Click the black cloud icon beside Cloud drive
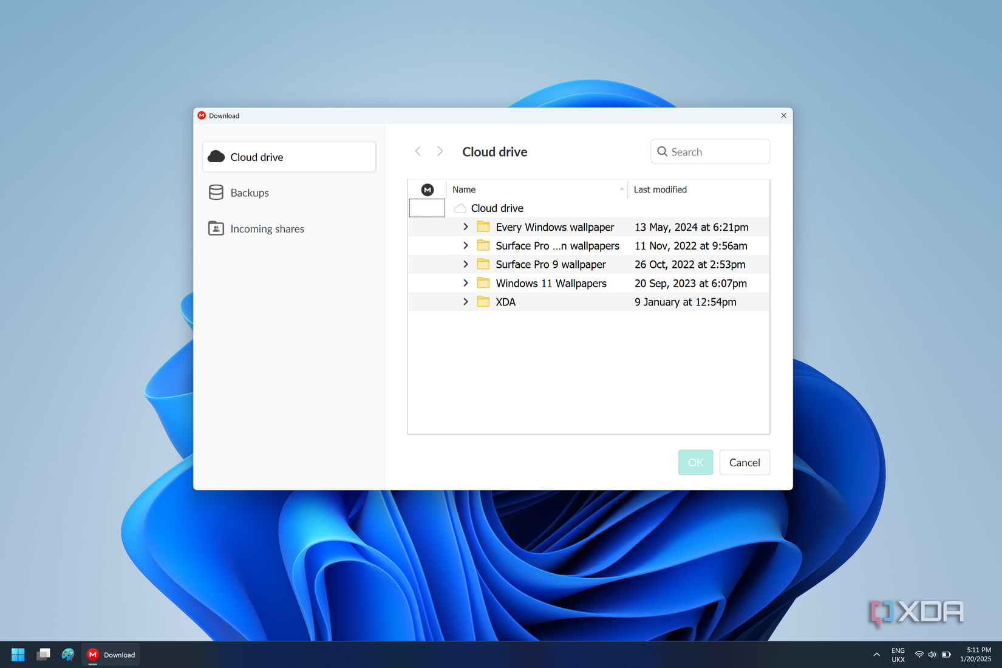 pos(216,157)
